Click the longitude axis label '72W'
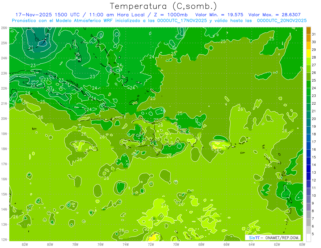The image size is (321, 248). pos(151,244)
